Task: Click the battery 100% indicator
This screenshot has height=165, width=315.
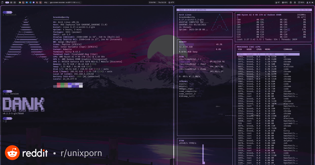Action: (x=301, y=2)
